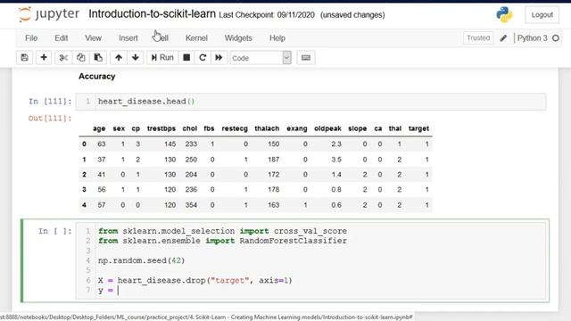Click the Accuracy heading

97,77
